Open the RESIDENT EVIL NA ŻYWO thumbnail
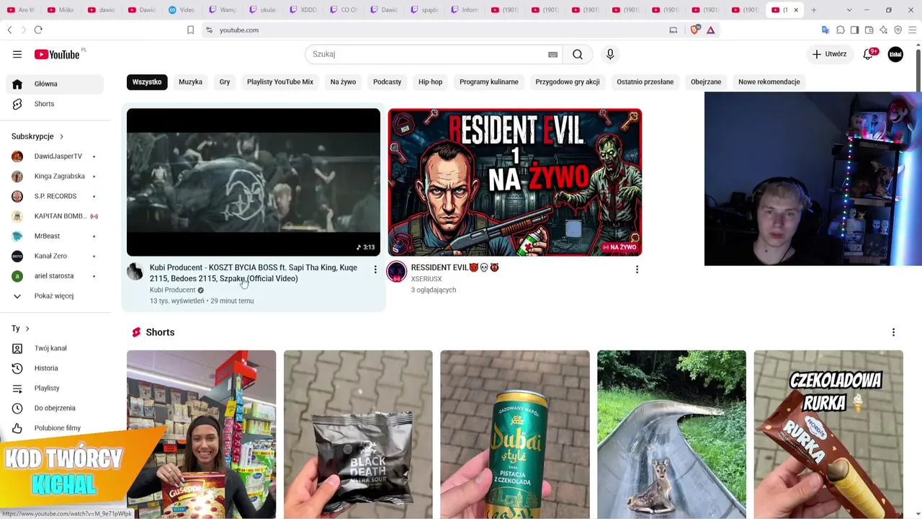The image size is (922, 519). (515, 182)
